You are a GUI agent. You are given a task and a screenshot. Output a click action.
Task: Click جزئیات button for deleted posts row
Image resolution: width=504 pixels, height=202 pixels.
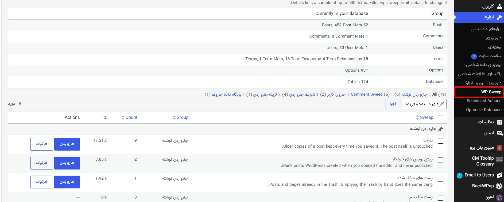pos(42,182)
